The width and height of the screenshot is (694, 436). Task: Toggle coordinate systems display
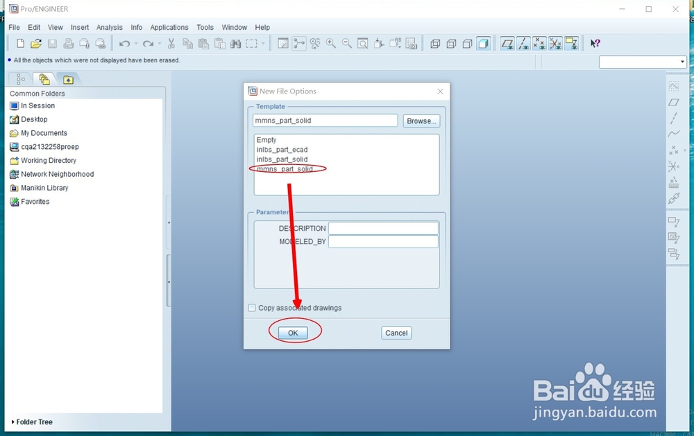(555, 44)
